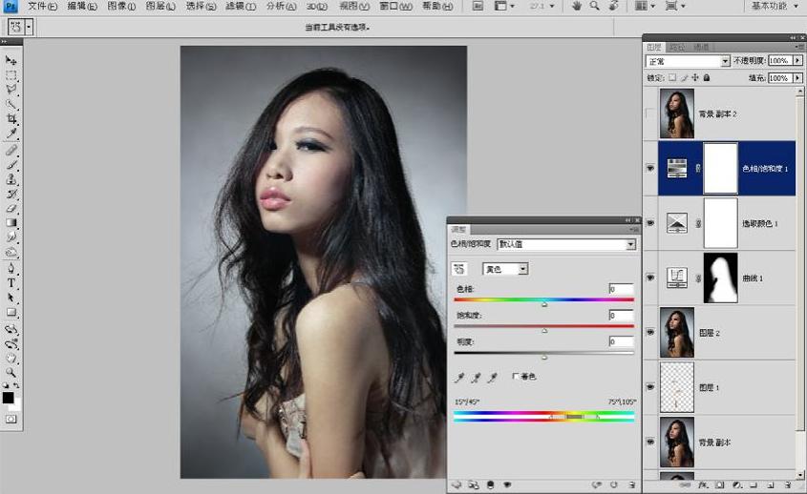Click the Essentials workspace button
This screenshot has height=494, width=807.
tap(770, 6)
